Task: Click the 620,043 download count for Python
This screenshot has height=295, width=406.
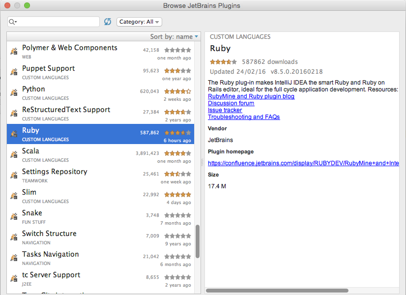Action: coord(149,91)
